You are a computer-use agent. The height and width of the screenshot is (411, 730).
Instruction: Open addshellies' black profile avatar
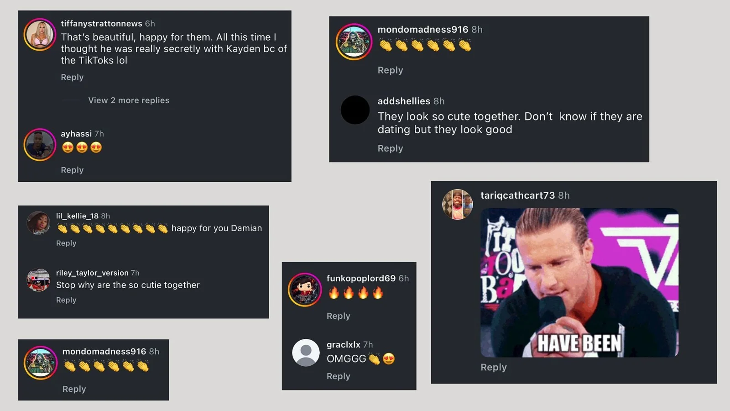[355, 110]
